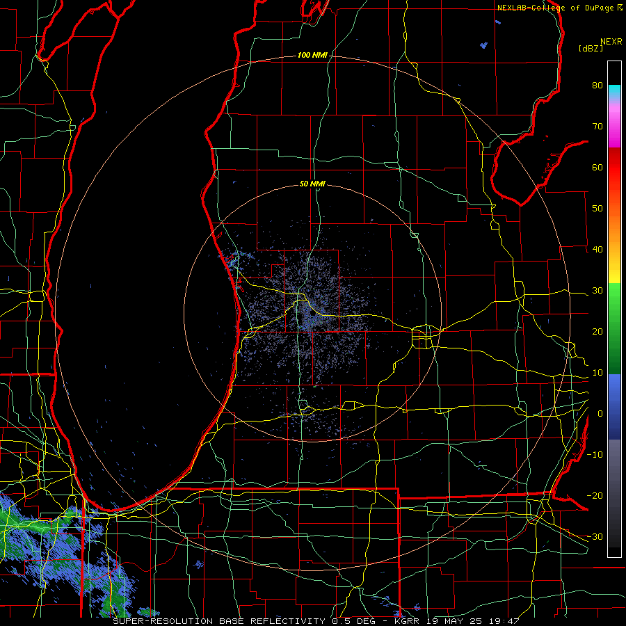The width and height of the screenshot is (626, 626).
Task: Click the cyan top segment of the color bar
Action: tap(614, 90)
